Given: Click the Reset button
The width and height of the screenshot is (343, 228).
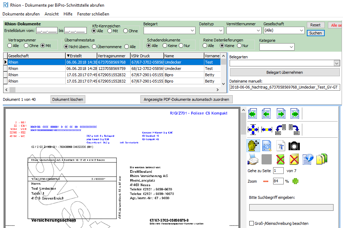Looking at the screenshot, I should click(315, 25).
